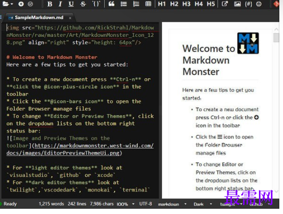Insert a numbered list
Screen dimensions: 283x214
point(136,4)
